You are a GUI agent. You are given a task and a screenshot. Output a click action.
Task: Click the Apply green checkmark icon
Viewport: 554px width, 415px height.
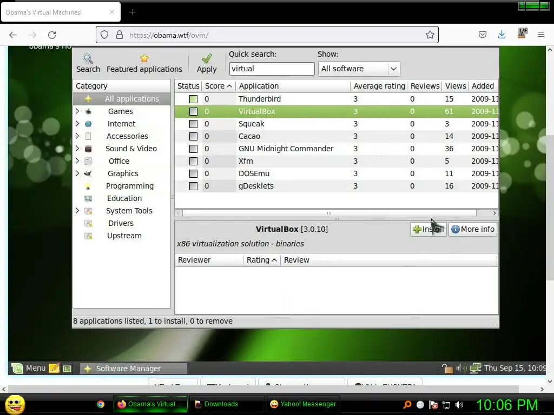tap(207, 58)
